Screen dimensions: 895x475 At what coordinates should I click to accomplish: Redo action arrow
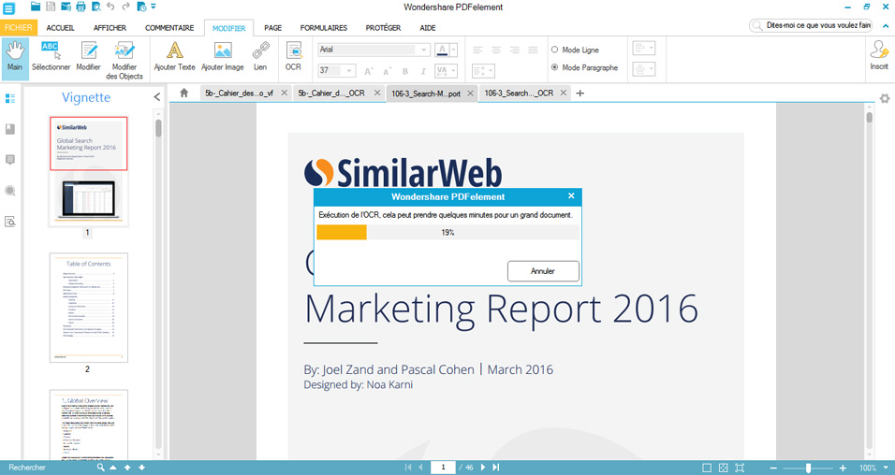125,7
